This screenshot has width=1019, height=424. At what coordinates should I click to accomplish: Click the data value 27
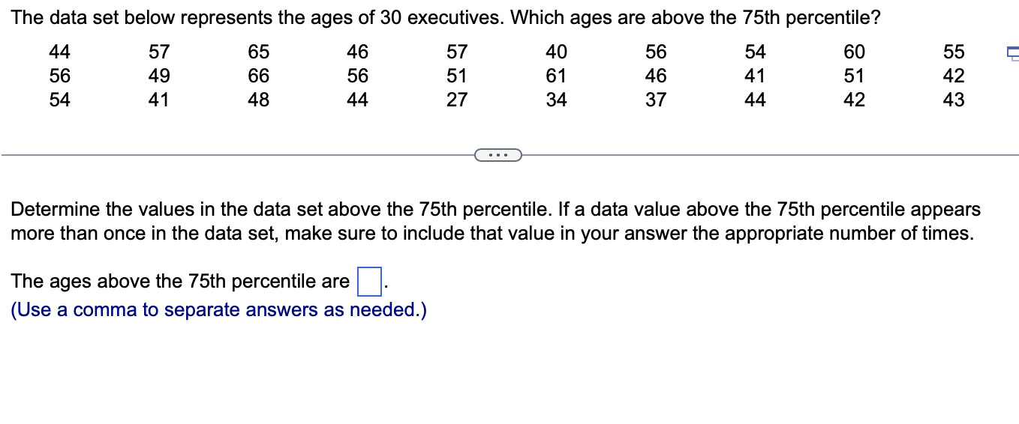(x=457, y=100)
